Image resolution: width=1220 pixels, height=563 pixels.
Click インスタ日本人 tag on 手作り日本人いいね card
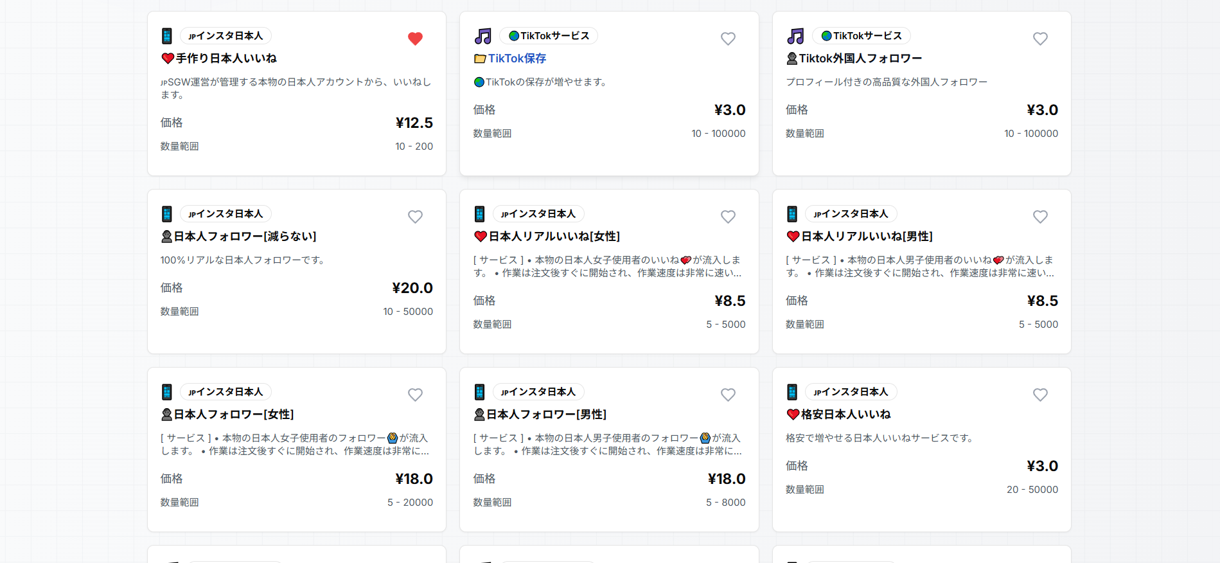pos(225,36)
